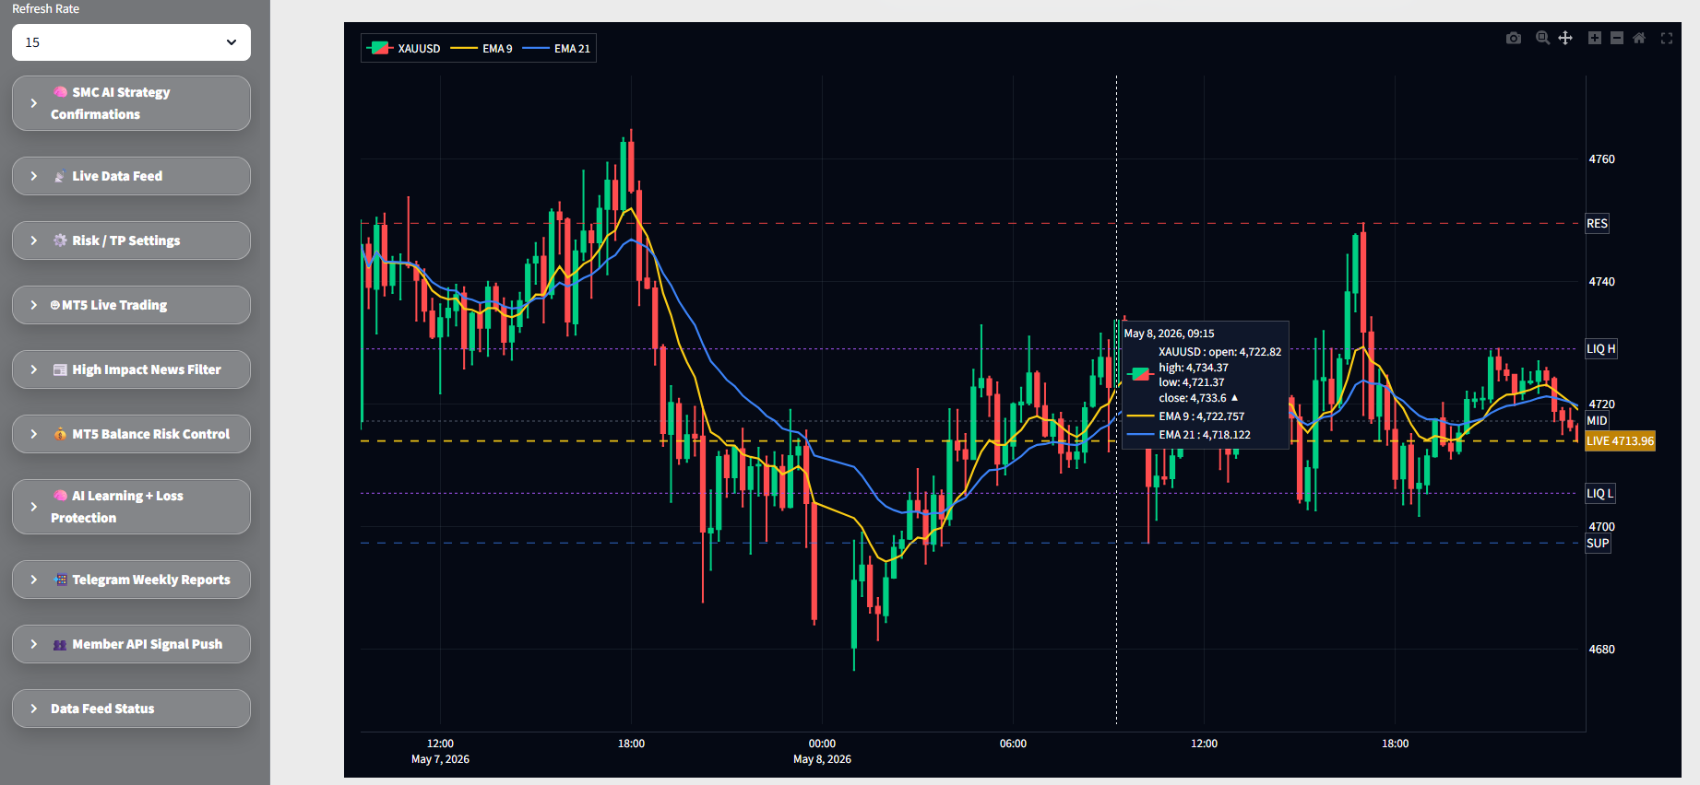Click the 00:00 May 8, 2026 axis label
Screen dimensions: 1700x785
[822, 751]
